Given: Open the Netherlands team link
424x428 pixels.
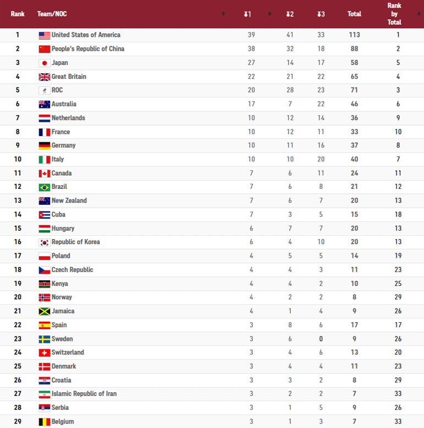Looking at the screenshot, I should 68,118.
